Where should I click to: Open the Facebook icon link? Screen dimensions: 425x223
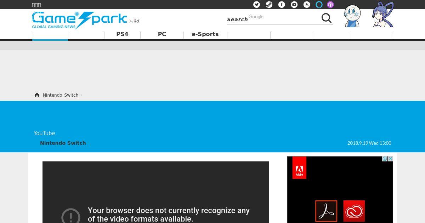(282, 5)
